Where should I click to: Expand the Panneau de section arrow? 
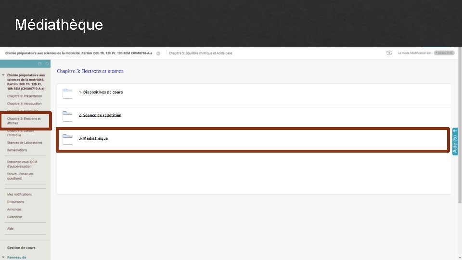[3, 257]
